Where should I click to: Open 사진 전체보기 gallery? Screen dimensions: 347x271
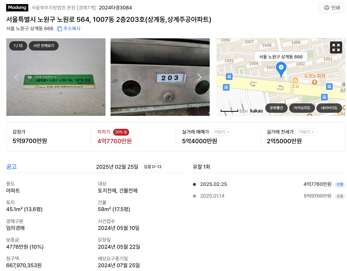[x=44, y=46]
